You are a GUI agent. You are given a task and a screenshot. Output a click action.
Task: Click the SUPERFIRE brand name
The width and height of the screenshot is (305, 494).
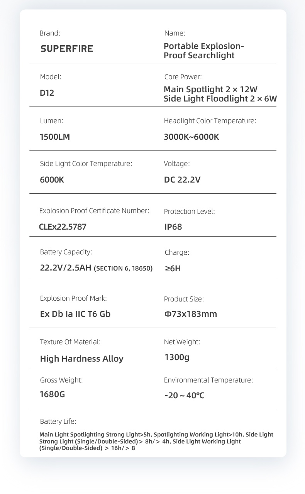(x=67, y=49)
